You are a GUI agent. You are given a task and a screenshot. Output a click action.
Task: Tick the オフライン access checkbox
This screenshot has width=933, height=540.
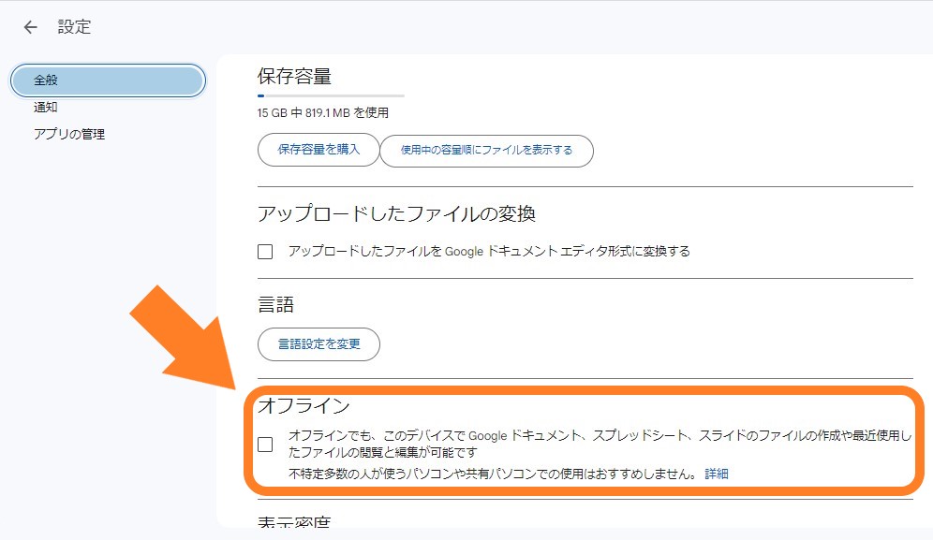coord(265,445)
